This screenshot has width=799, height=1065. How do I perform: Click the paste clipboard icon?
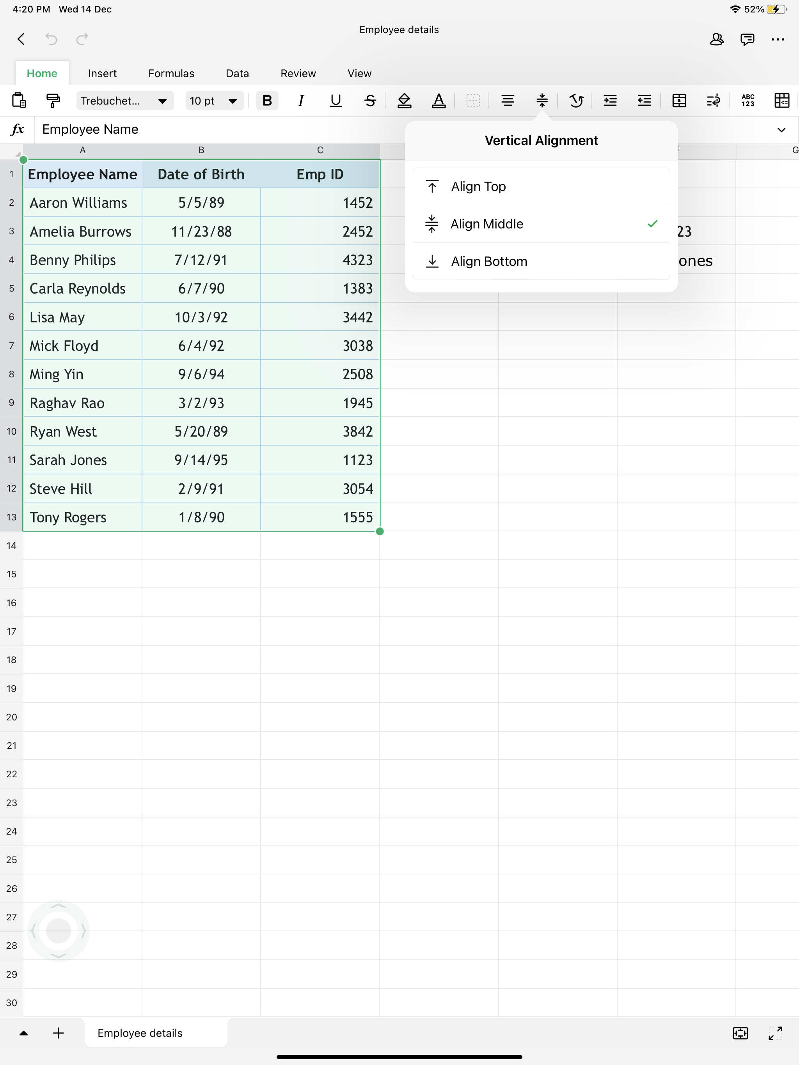pyautogui.click(x=19, y=101)
